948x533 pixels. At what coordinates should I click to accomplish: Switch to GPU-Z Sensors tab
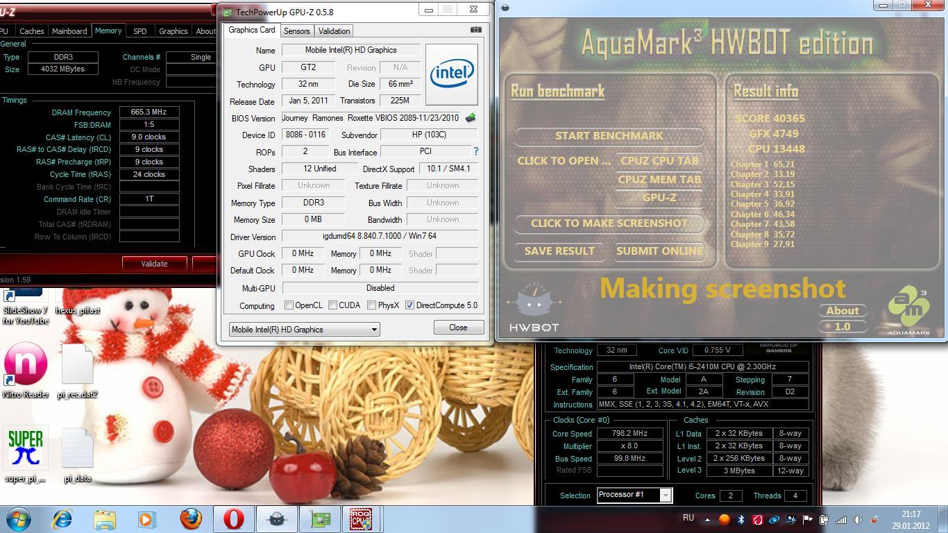click(x=296, y=31)
